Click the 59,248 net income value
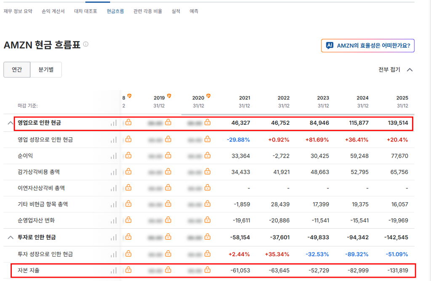 point(359,156)
